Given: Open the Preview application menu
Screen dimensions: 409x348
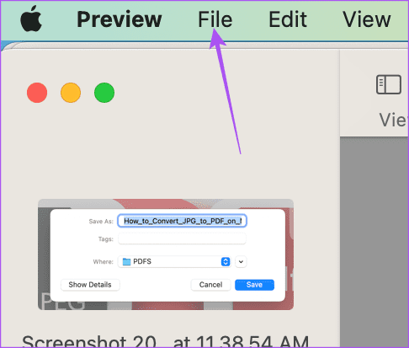Looking at the screenshot, I should 120,19.
